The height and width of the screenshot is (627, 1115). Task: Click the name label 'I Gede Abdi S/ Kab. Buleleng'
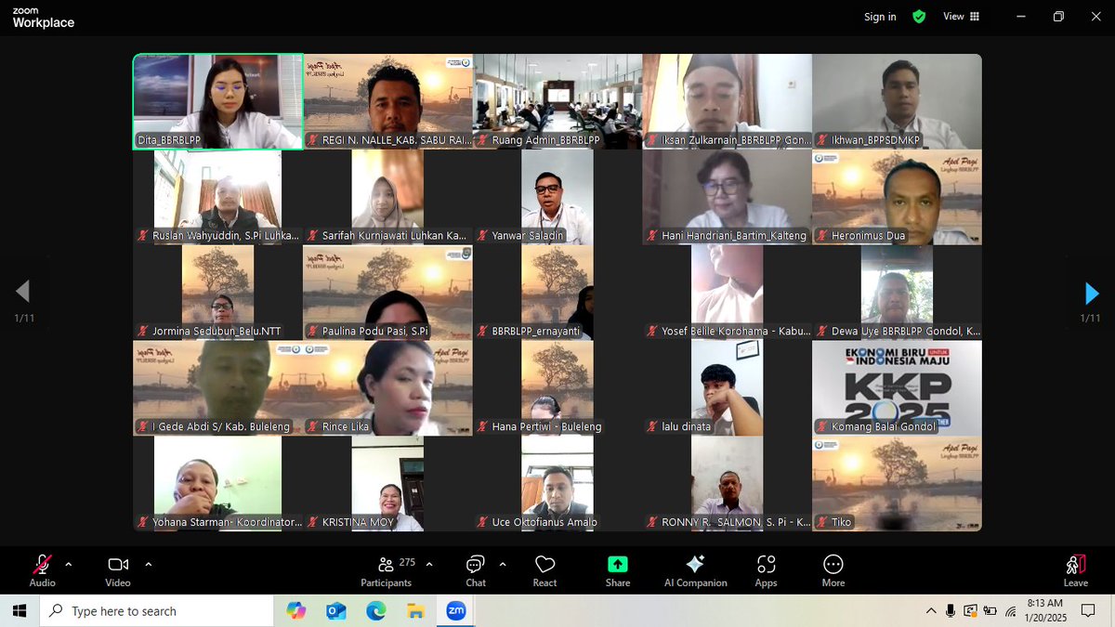coord(221,426)
